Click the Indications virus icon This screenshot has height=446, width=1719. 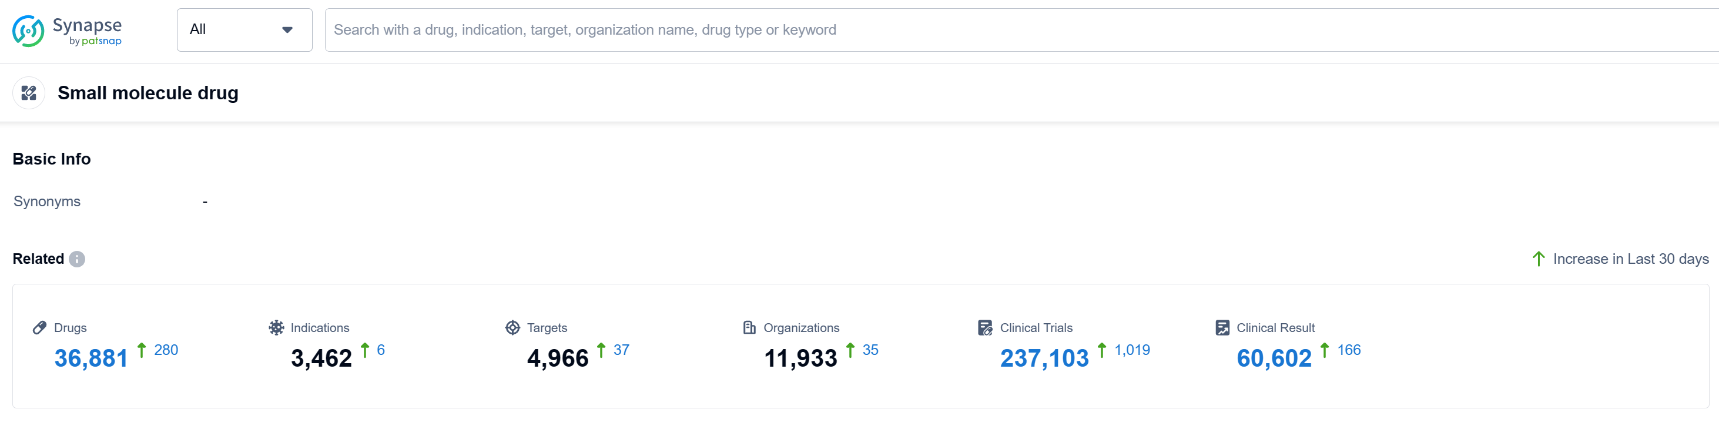point(276,328)
